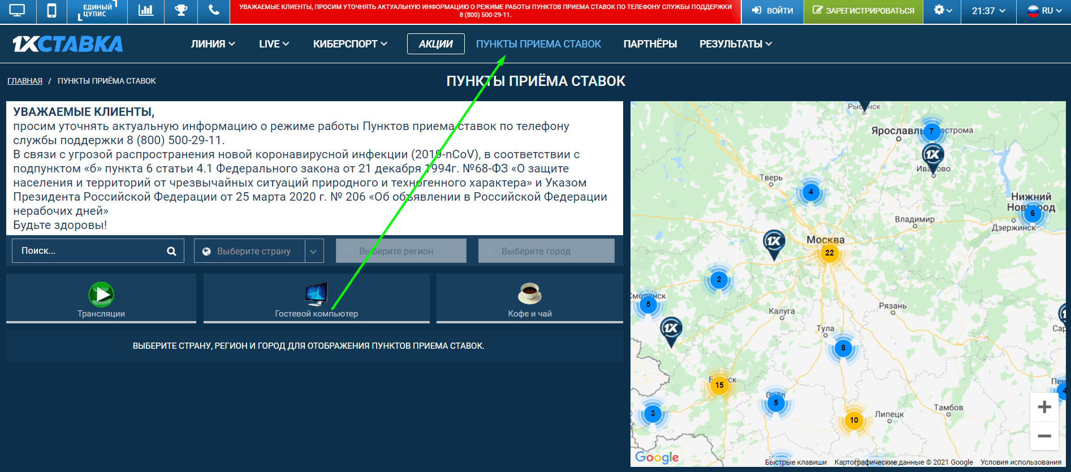1071x472 pixels.
Task: Open the 21:37 time zone dropdown
Action: coord(988,11)
